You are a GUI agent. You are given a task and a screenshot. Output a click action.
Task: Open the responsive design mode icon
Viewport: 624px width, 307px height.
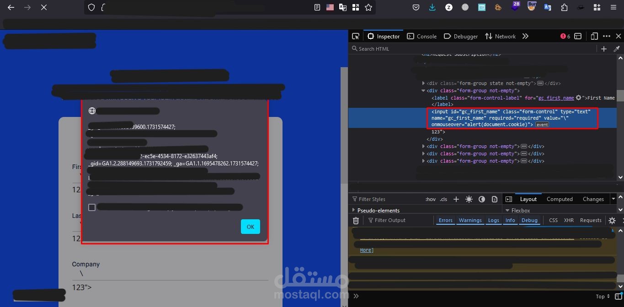[x=594, y=36]
